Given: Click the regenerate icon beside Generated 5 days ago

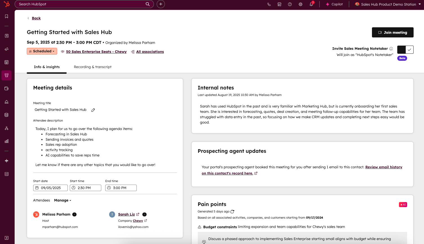Looking at the screenshot, I should point(232,211).
